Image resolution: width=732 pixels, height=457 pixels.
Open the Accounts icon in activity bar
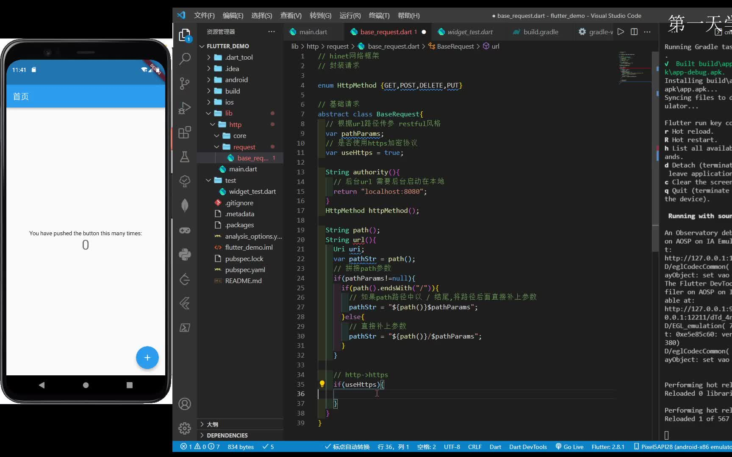tap(185, 404)
